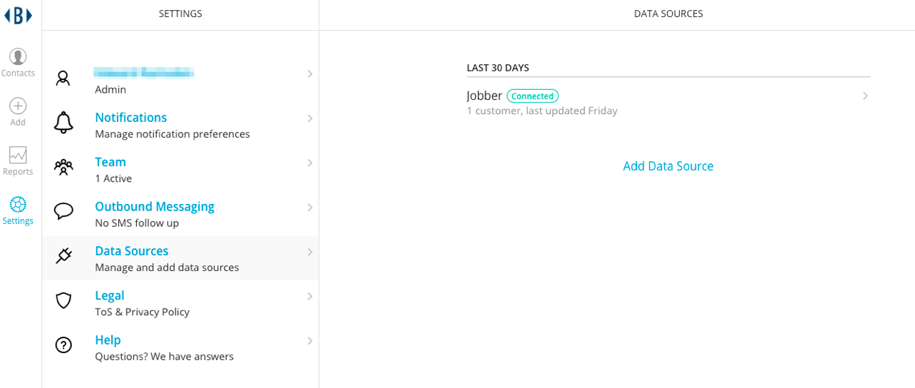
Task: Click the Admin user profile icon
Action: click(x=63, y=78)
